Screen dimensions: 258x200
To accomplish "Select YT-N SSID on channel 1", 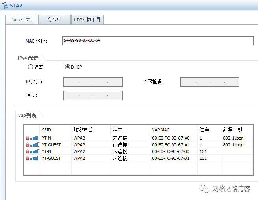I will click(x=46, y=138).
